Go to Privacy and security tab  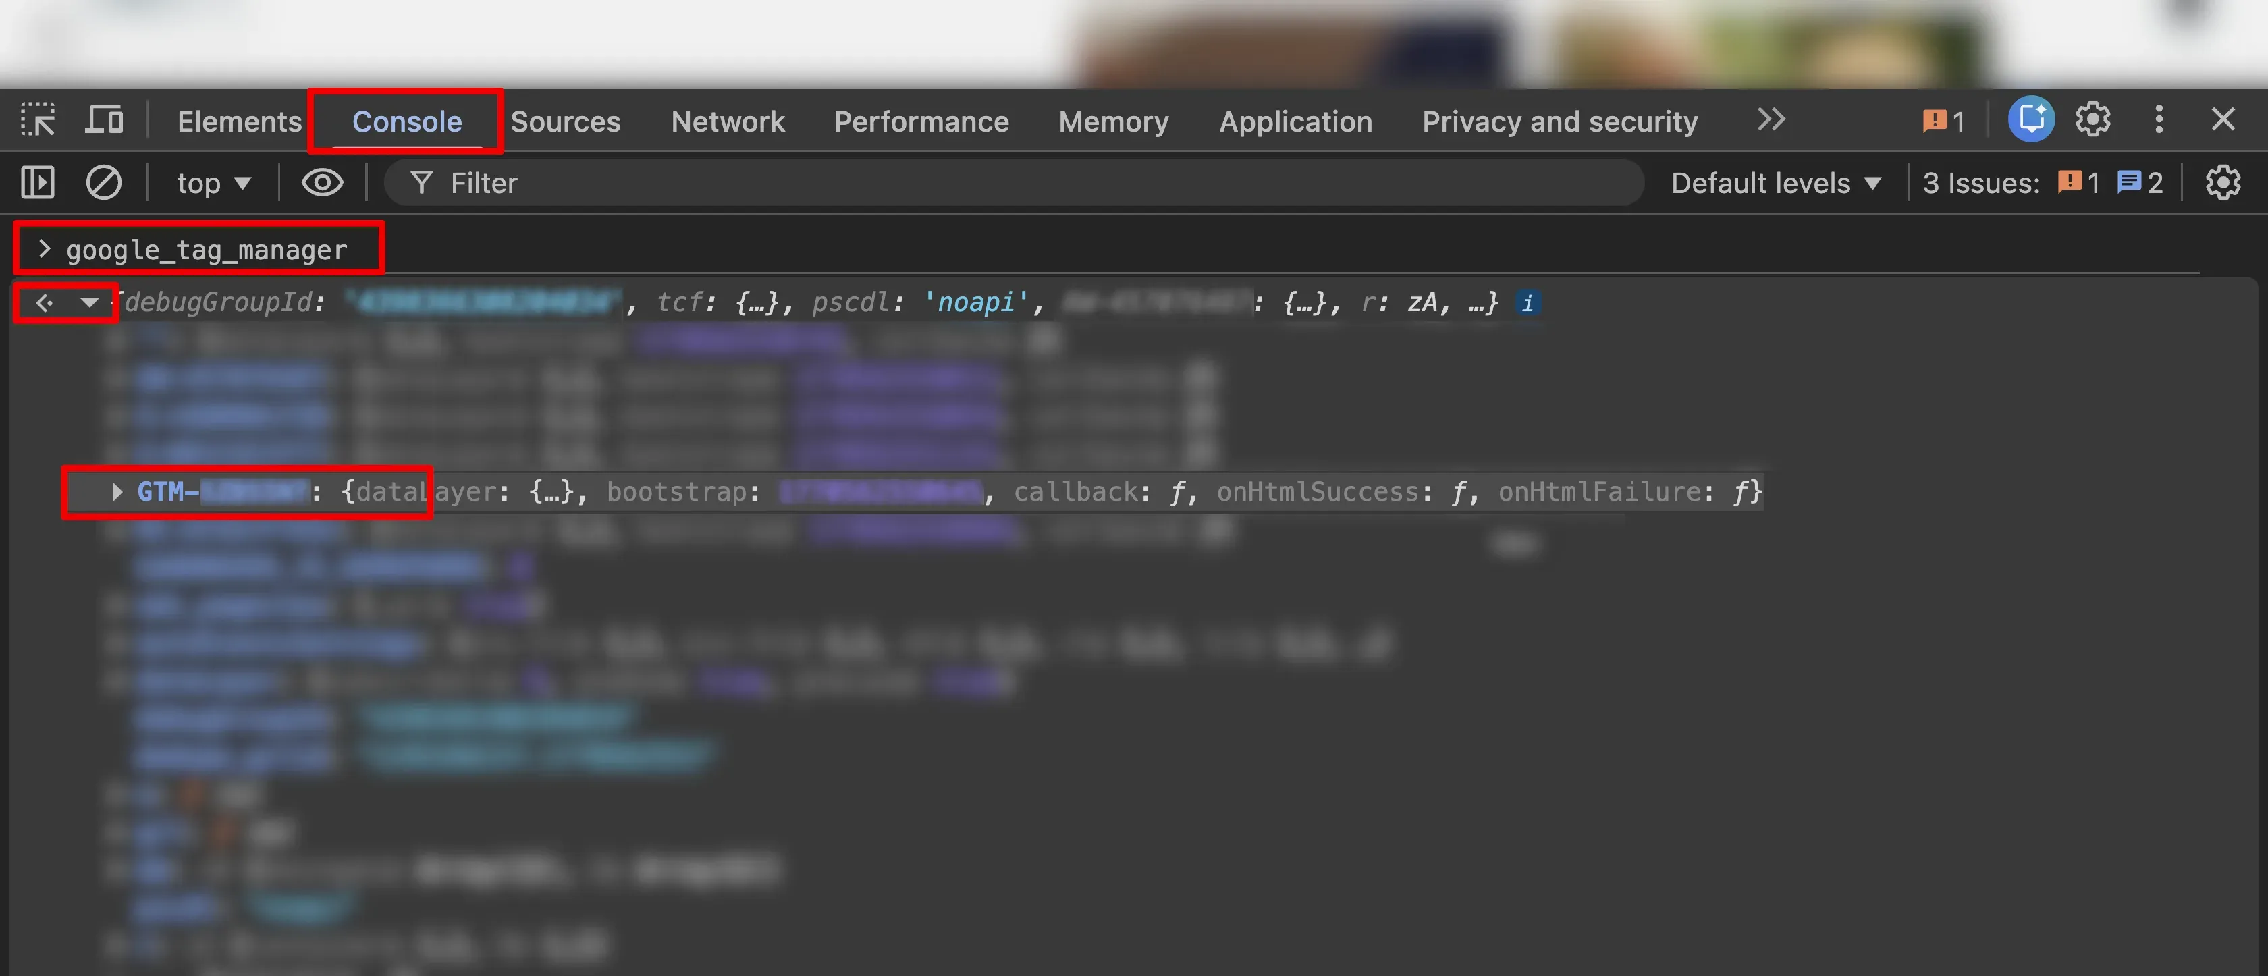pos(1559,121)
